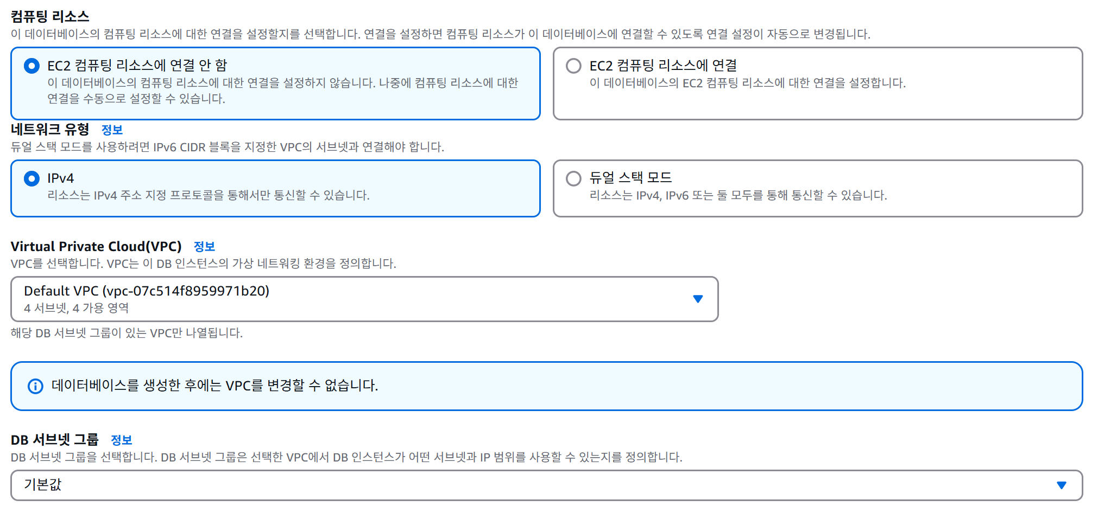This screenshot has height=513, width=1098.
Task: Select the 'EC2 컴퓨팅 리소스에 연결' radio button
Action: [573, 66]
